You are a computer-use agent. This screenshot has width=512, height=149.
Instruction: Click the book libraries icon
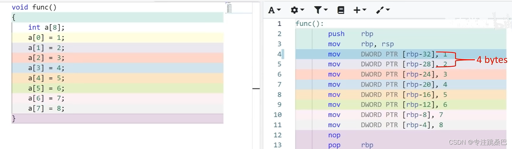(x=341, y=10)
